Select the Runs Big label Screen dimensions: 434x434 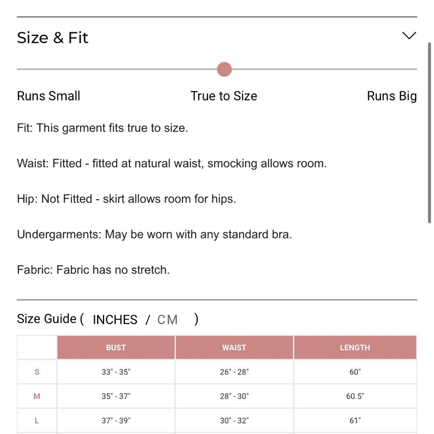point(391,96)
